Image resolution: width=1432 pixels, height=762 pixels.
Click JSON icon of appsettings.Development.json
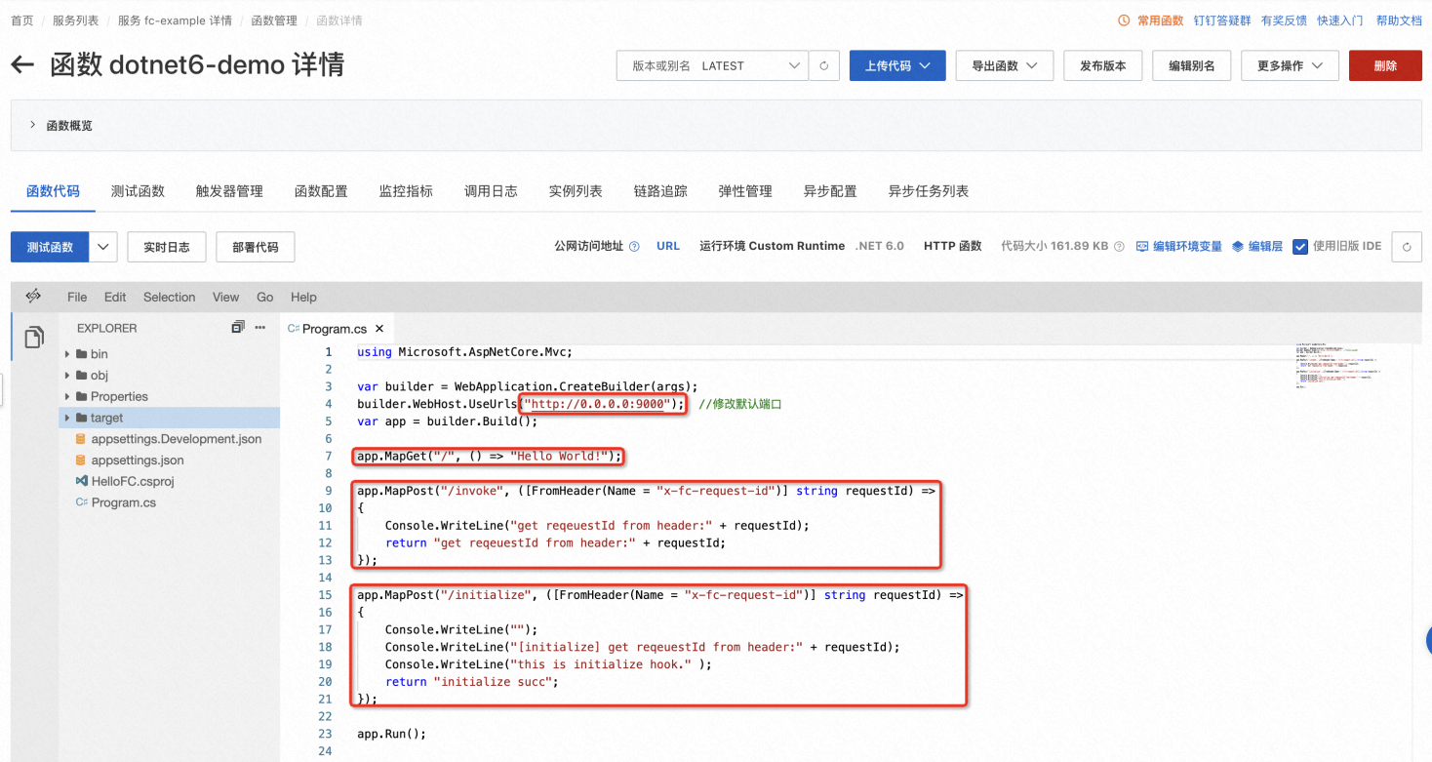pos(80,439)
